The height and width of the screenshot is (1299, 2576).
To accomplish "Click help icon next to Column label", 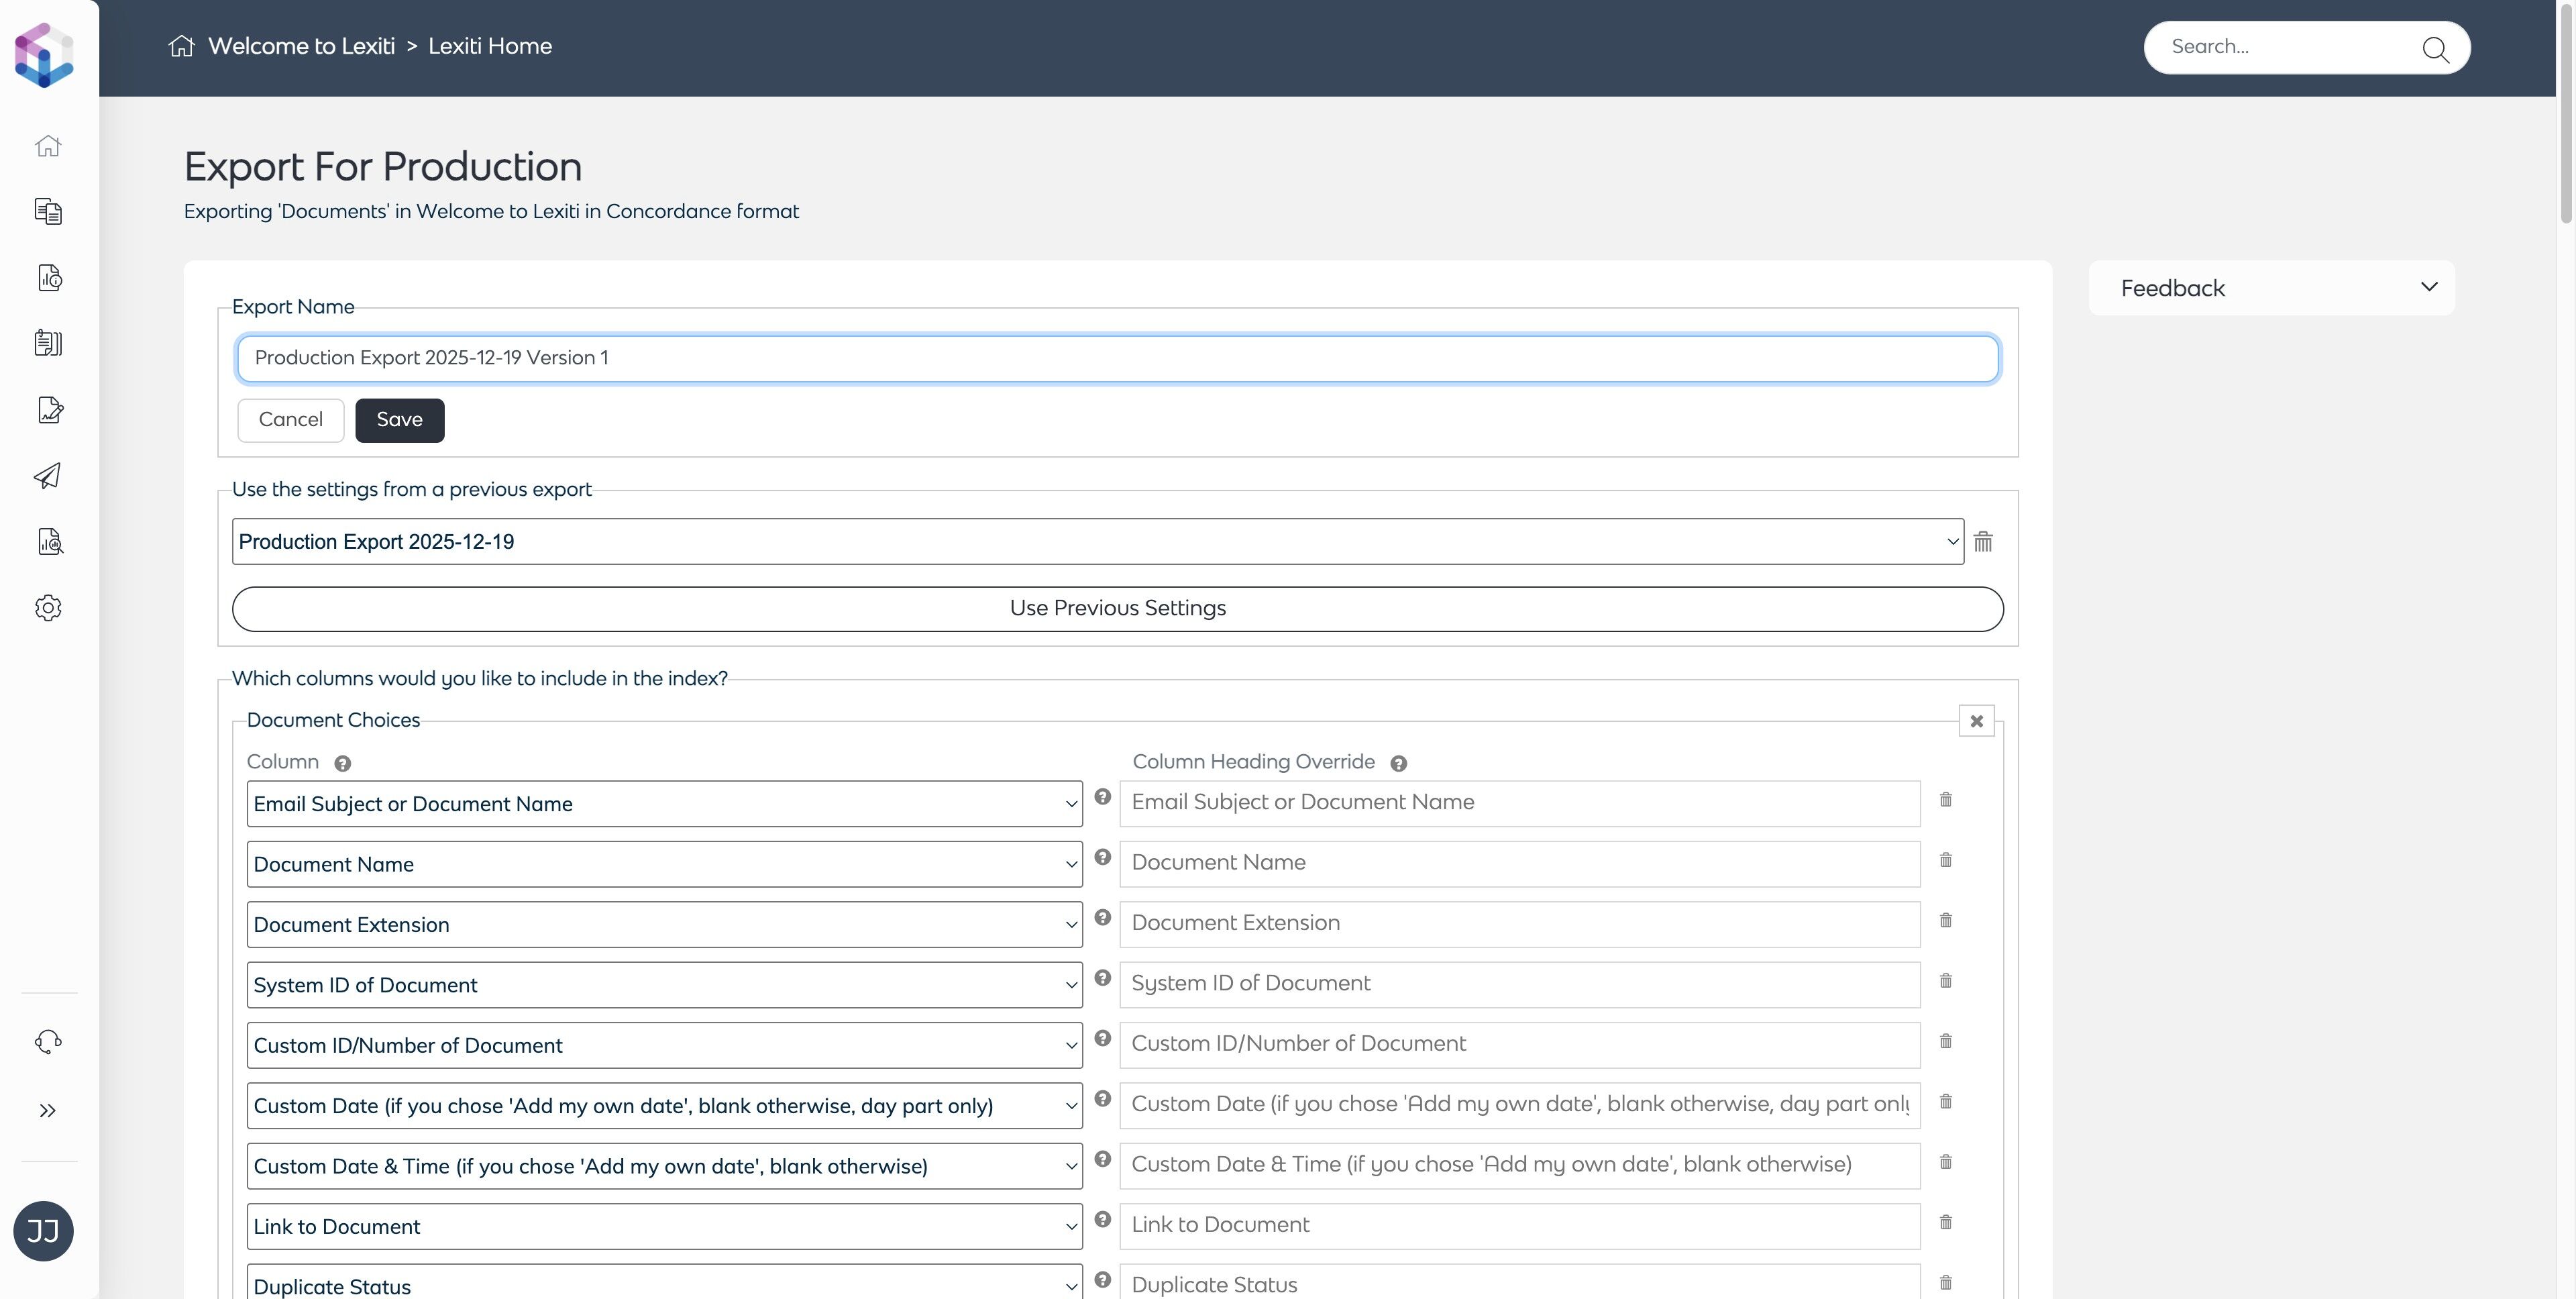I will [x=342, y=764].
